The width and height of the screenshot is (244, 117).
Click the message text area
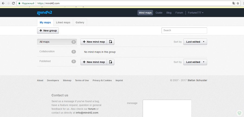pyautogui.click(x=167, y=108)
